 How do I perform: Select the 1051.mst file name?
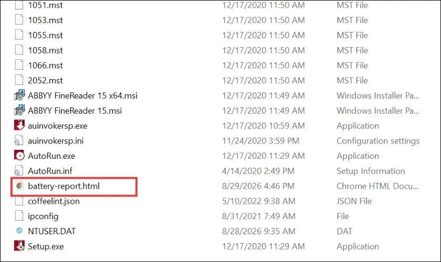pos(45,5)
